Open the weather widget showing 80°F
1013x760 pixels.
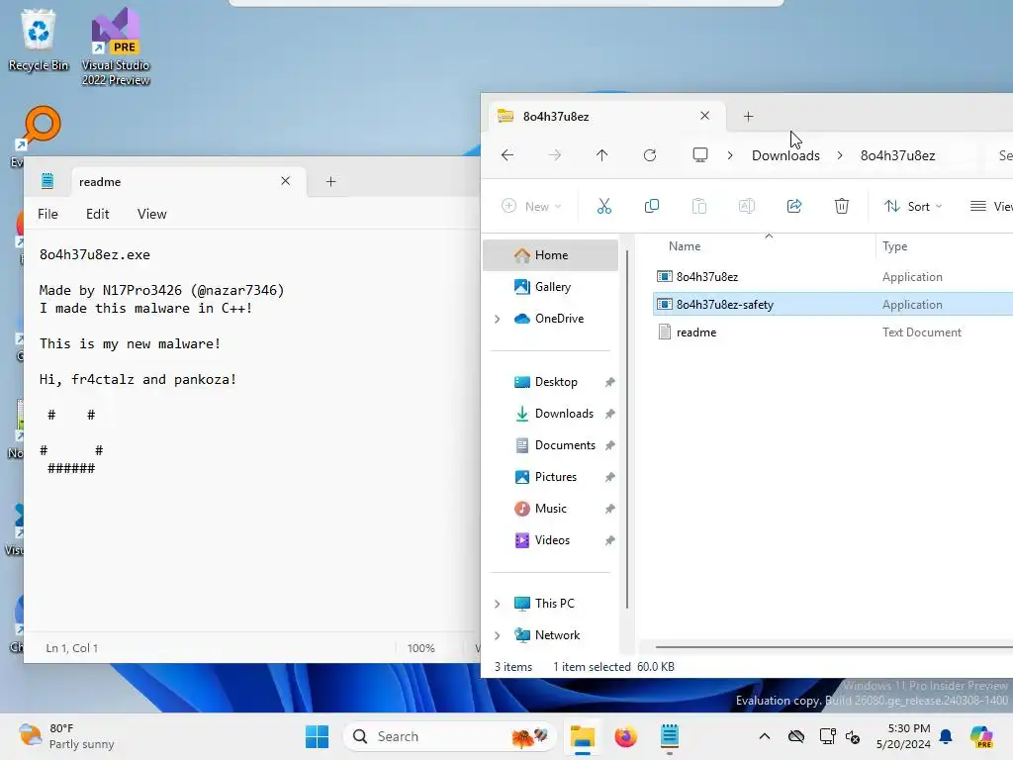tap(66, 736)
